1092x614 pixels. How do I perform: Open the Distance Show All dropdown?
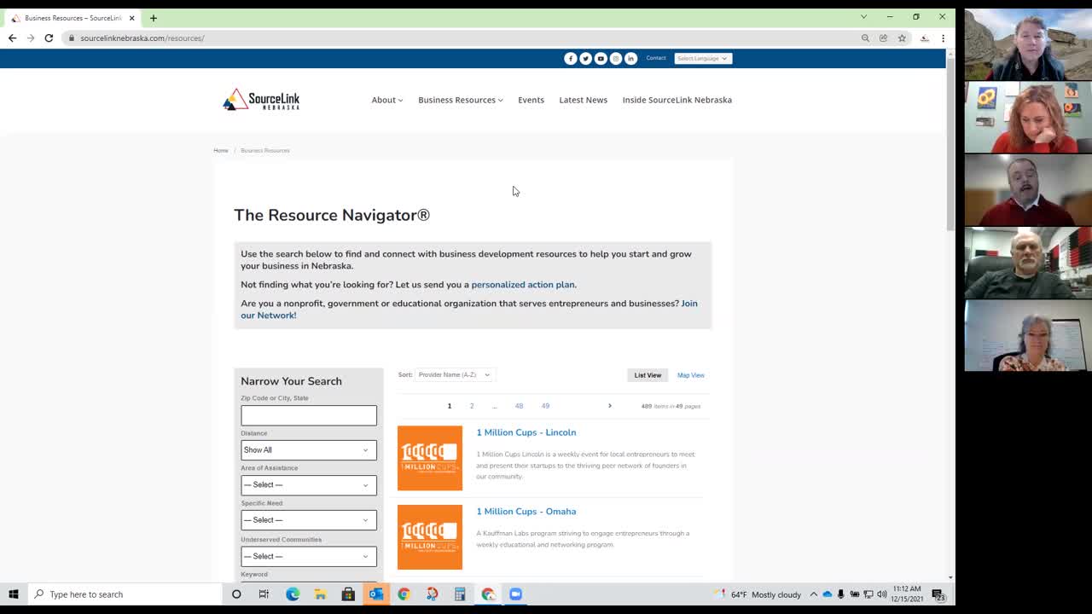pos(309,450)
